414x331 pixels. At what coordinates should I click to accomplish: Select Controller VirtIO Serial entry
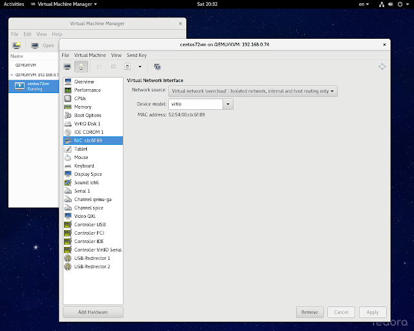93,250
